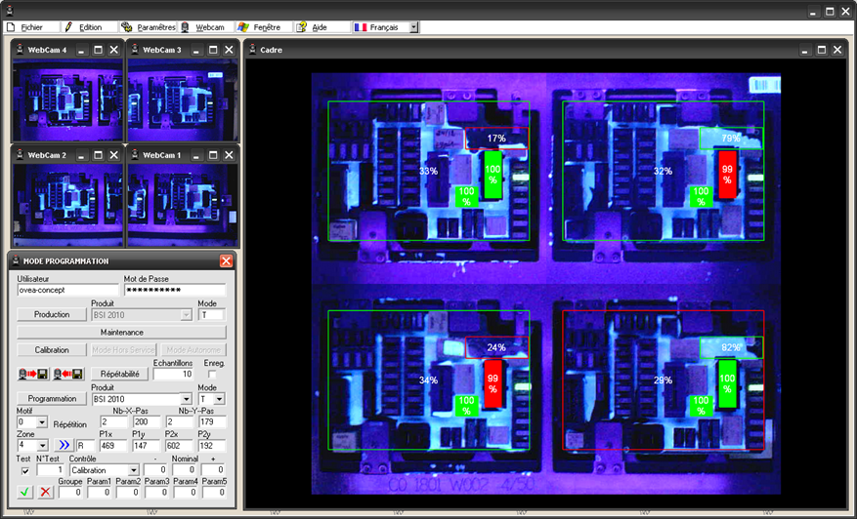
Task: Click the 24% zone in Cadre image
Action: coord(496,347)
